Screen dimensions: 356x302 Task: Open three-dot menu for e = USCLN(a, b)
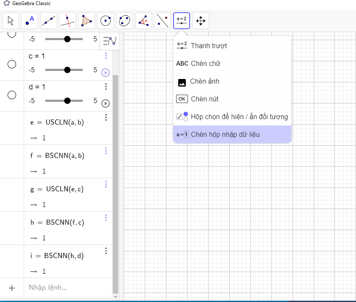click(106, 117)
